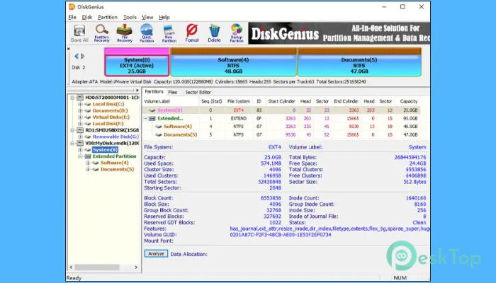Switch to the Partitions tab
496x283 pixels.
pyautogui.click(x=154, y=91)
